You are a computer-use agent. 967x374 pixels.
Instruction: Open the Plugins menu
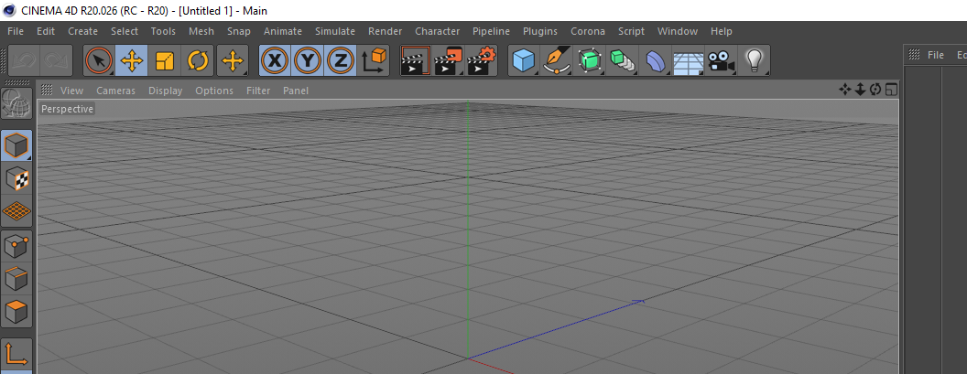pyautogui.click(x=539, y=31)
